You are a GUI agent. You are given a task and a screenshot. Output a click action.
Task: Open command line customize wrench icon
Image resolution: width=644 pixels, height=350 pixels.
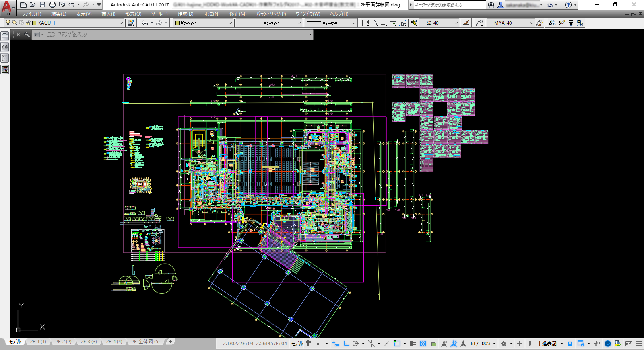coord(27,35)
